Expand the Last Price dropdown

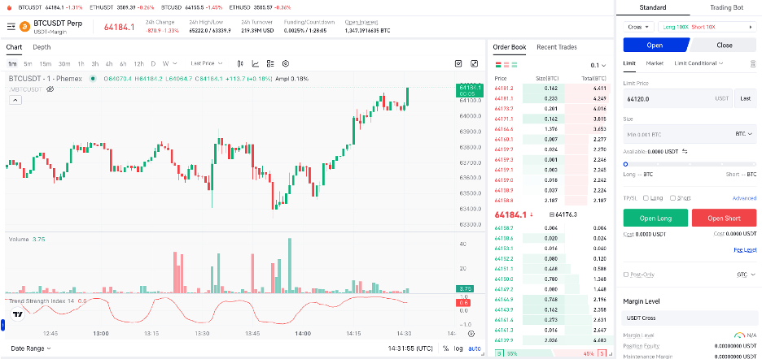pyautogui.click(x=207, y=63)
